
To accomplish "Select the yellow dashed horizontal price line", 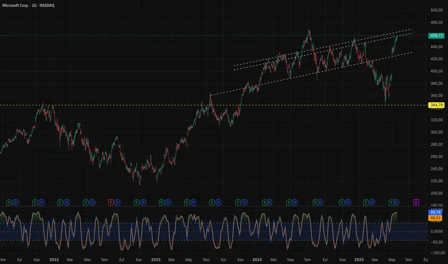I will coord(214,105).
